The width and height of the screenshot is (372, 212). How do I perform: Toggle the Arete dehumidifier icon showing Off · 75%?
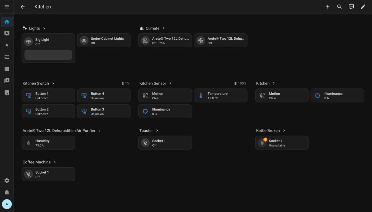pos(145,41)
